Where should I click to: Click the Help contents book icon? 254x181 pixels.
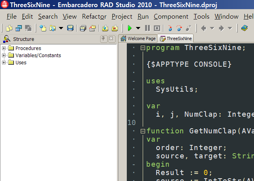coord(244,28)
